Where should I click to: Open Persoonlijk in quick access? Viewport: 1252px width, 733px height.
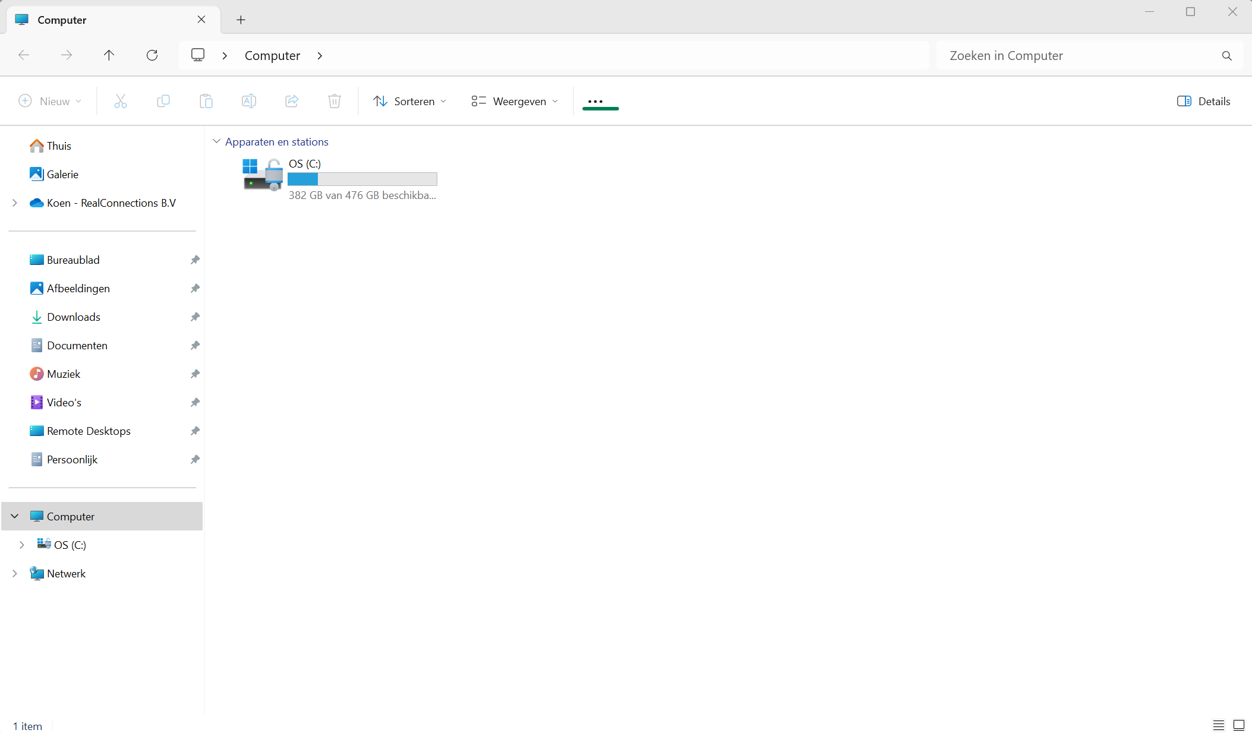[72, 460]
